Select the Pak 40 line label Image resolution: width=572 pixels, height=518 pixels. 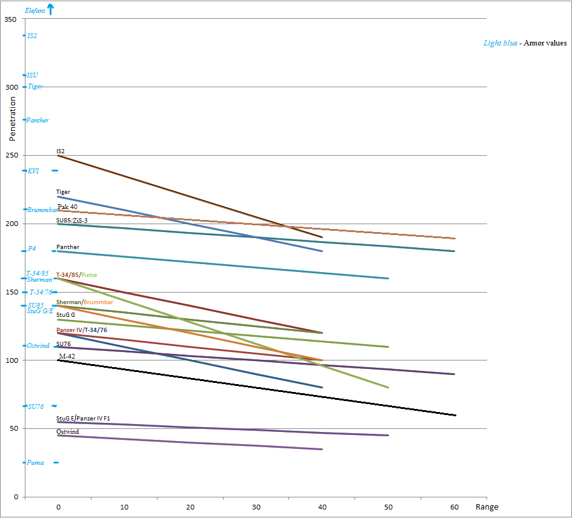[67, 207]
